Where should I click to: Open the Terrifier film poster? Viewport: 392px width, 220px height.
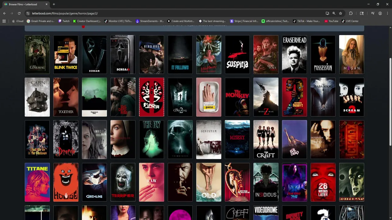click(x=123, y=182)
